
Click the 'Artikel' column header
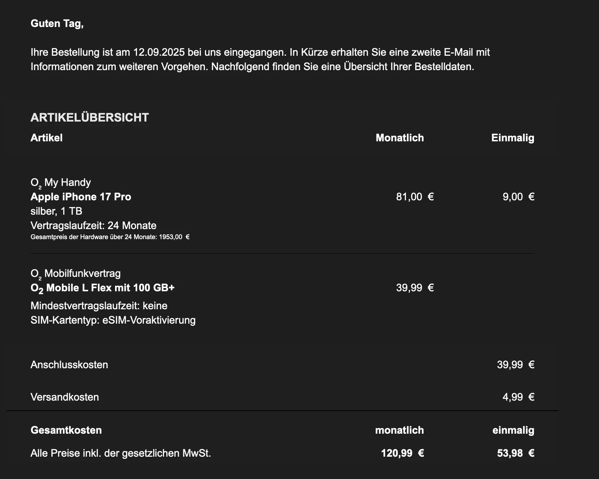click(x=46, y=138)
